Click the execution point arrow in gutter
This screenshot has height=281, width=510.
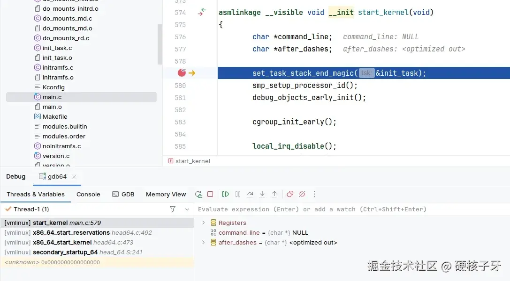[192, 73]
